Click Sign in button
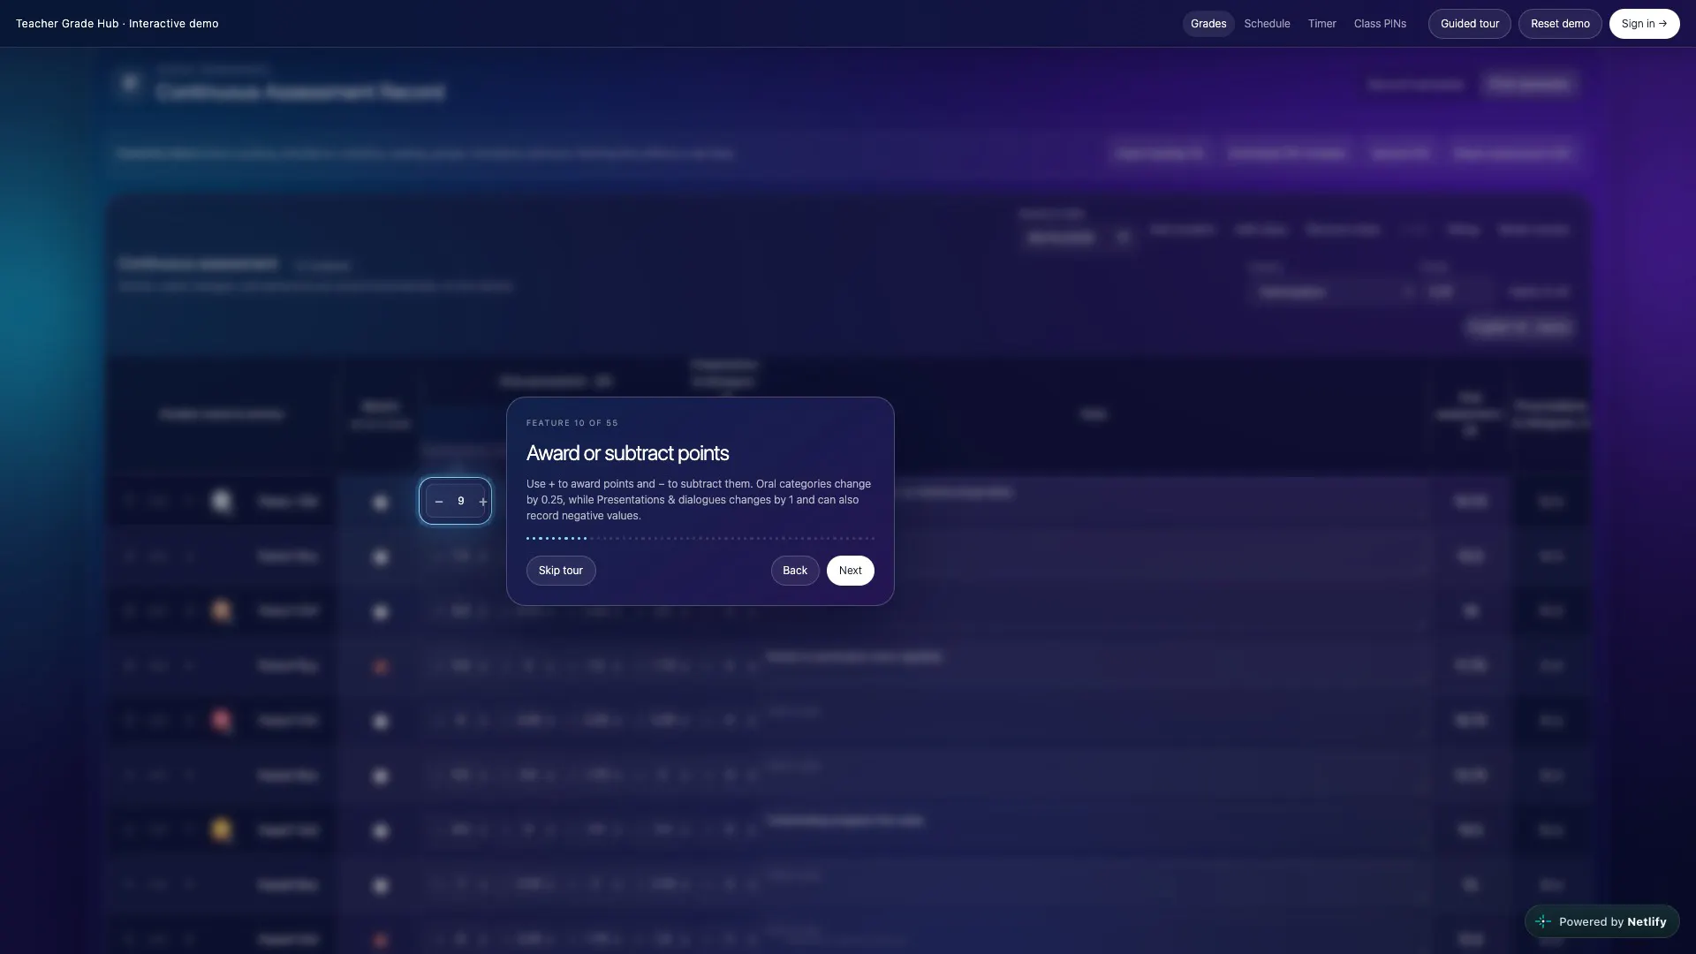Screen dimensions: 1696x954 (1644, 24)
